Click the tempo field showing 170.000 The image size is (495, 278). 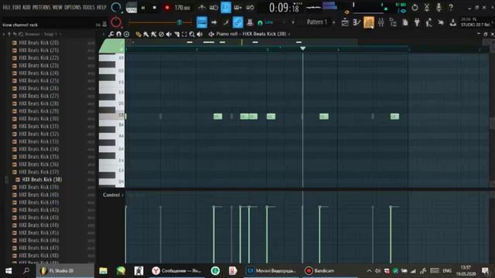tap(183, 8)
